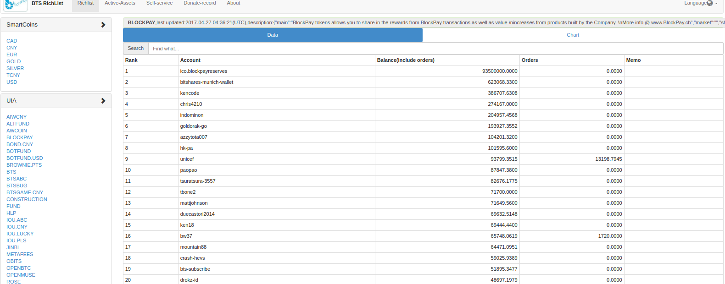Open BROWNIE.PTS asset richlist
This screenshot has height=284, width=725.
coord(24,165)
